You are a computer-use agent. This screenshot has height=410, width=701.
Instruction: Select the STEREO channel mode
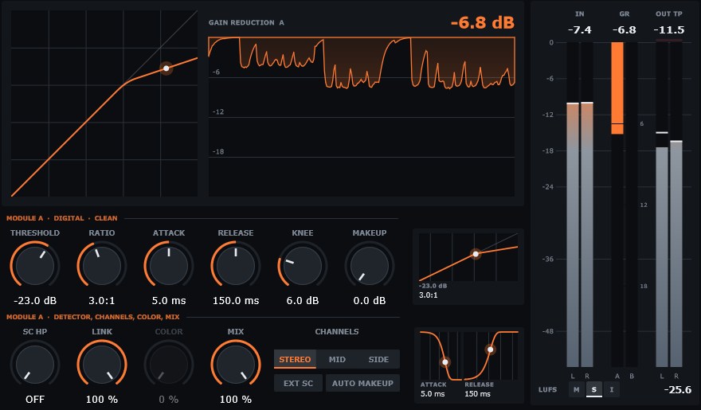295,359
